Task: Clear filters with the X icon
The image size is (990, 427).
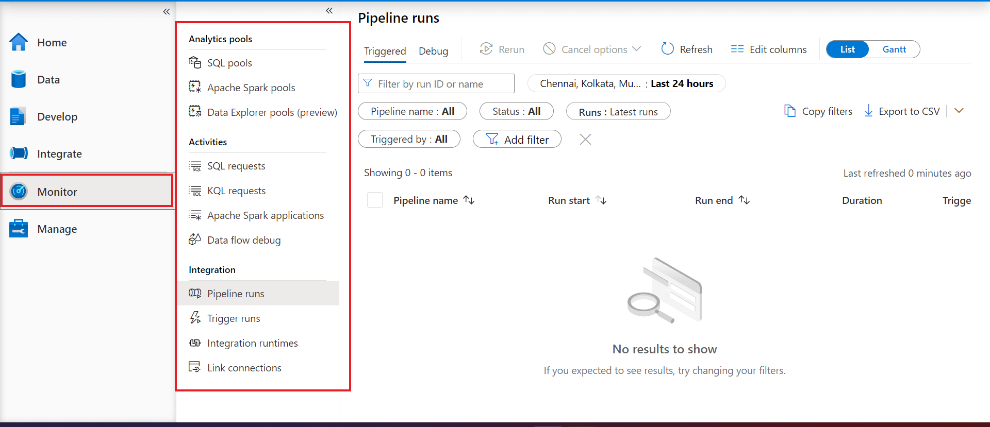Action: point(585,139)
